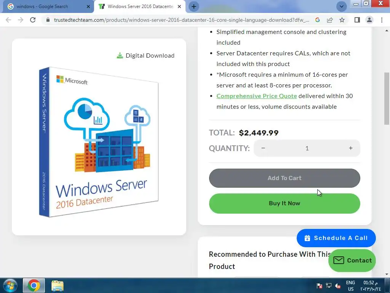Click the Action Center flag icon
This screenshot has width=390, height=293.
tap(320, 285)
